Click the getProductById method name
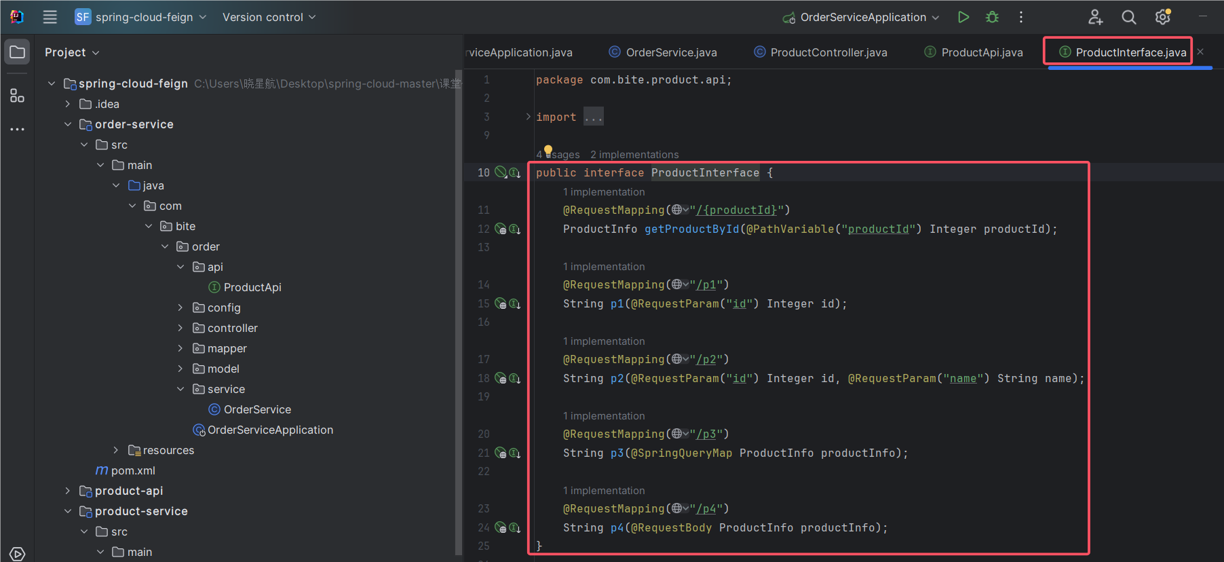 coord(691,229)
